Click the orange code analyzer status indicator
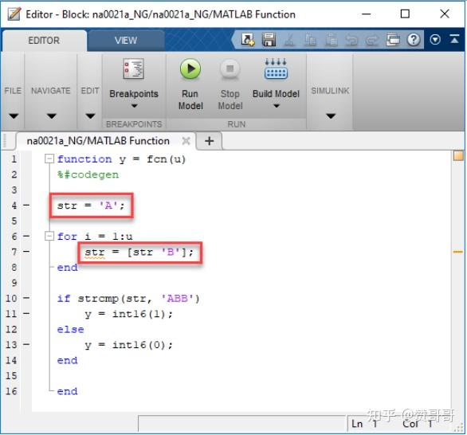The image size is (467, 435). click(458, 155)
